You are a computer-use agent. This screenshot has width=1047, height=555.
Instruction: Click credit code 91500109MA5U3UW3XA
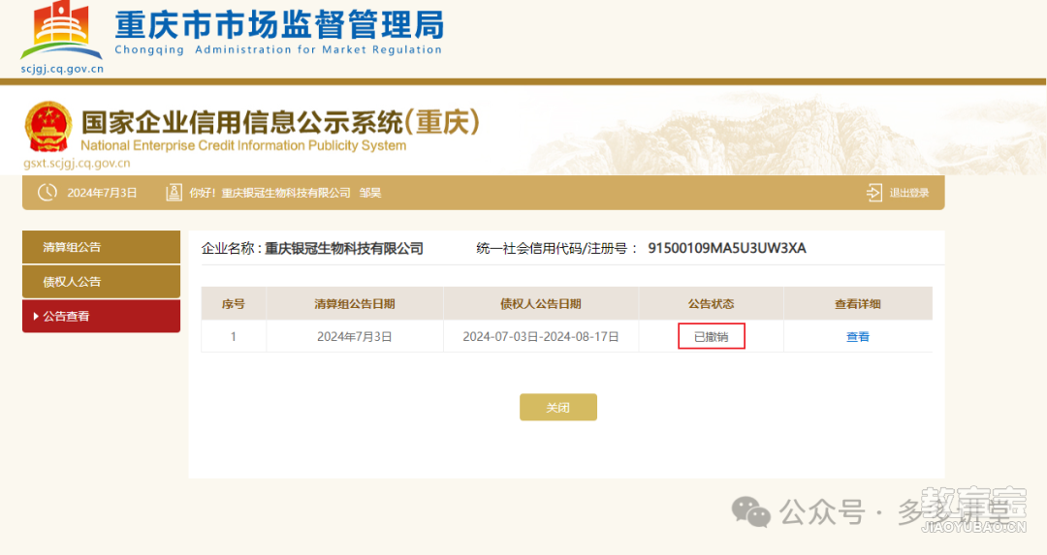[727, 248]
